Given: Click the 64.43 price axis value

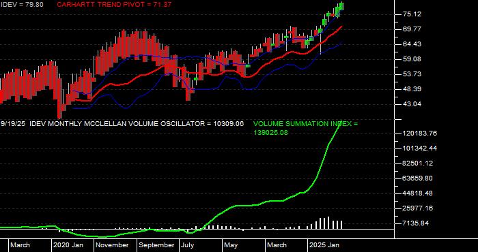Looking at the screenshot, I should tap(412, 44).
